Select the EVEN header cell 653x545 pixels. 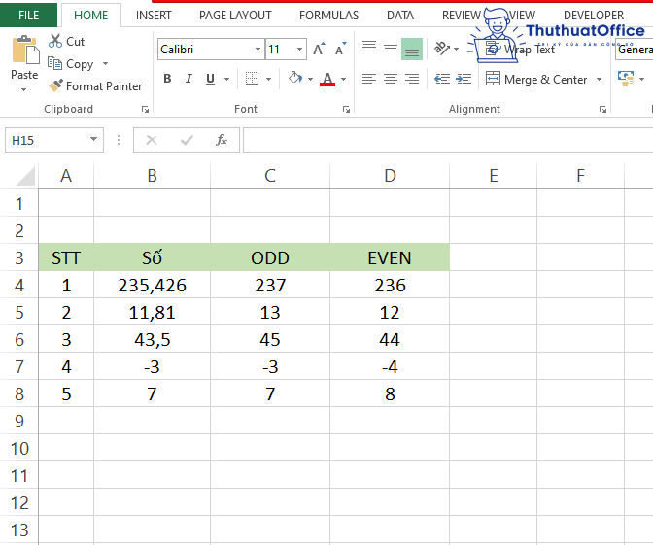pos(390,257)
